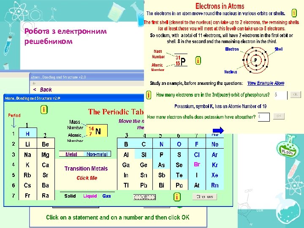Select silicon Si cell
Viewport: 304px width, 228px height.
(144, 155)
